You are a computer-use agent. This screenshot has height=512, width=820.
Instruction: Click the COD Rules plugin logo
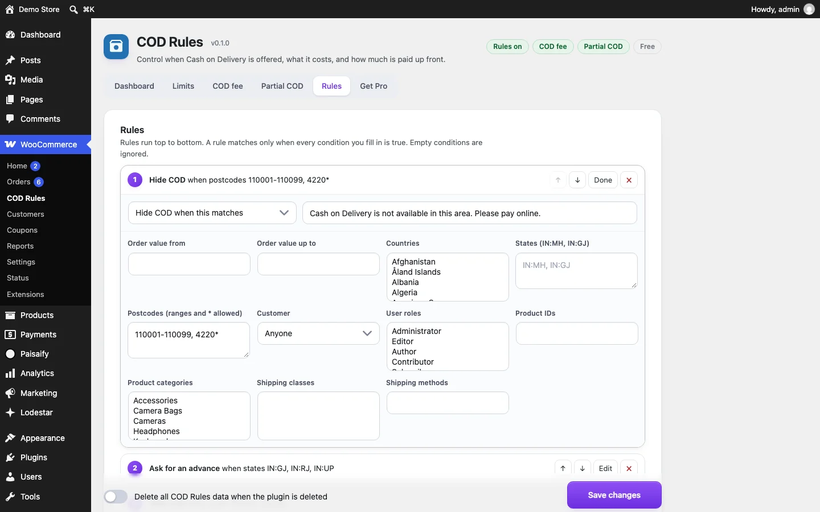pos(116,47)
